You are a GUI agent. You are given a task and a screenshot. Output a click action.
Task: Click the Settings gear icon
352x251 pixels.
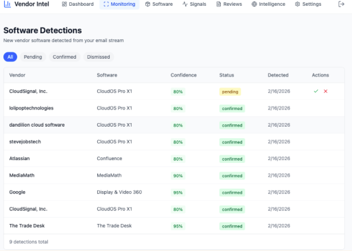pos(297,4)
